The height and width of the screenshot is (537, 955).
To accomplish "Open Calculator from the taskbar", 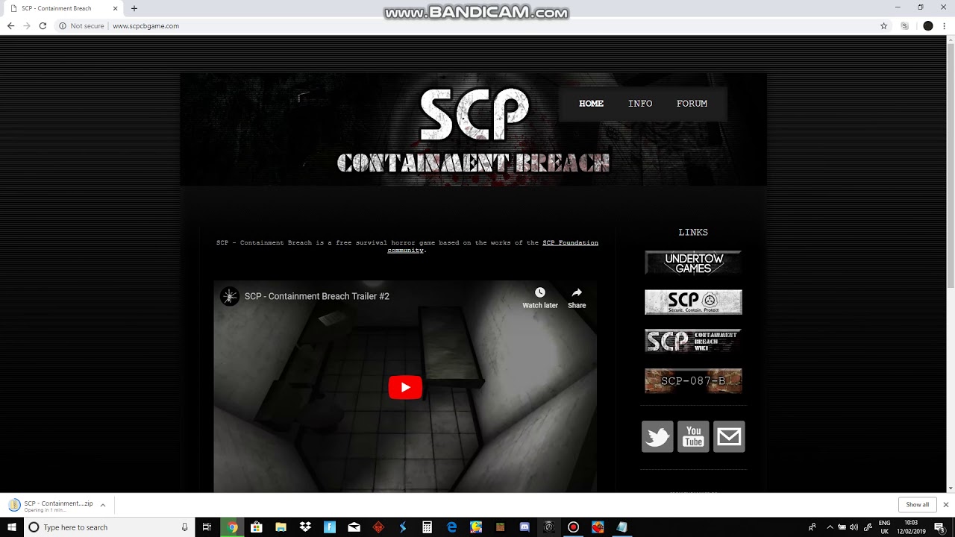I will [x=427, y=527].
